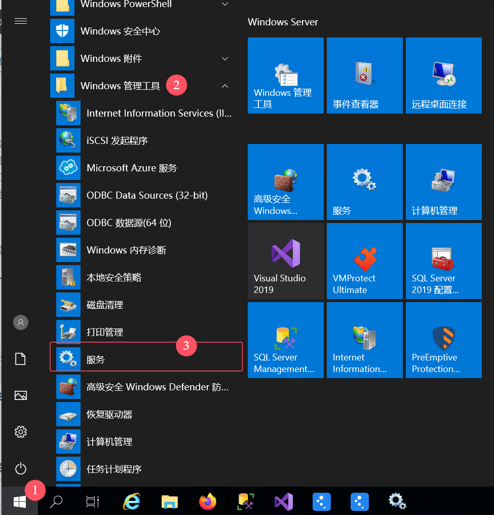
Task: Open PreEmptive Protection tile
Action: [444, 340]
